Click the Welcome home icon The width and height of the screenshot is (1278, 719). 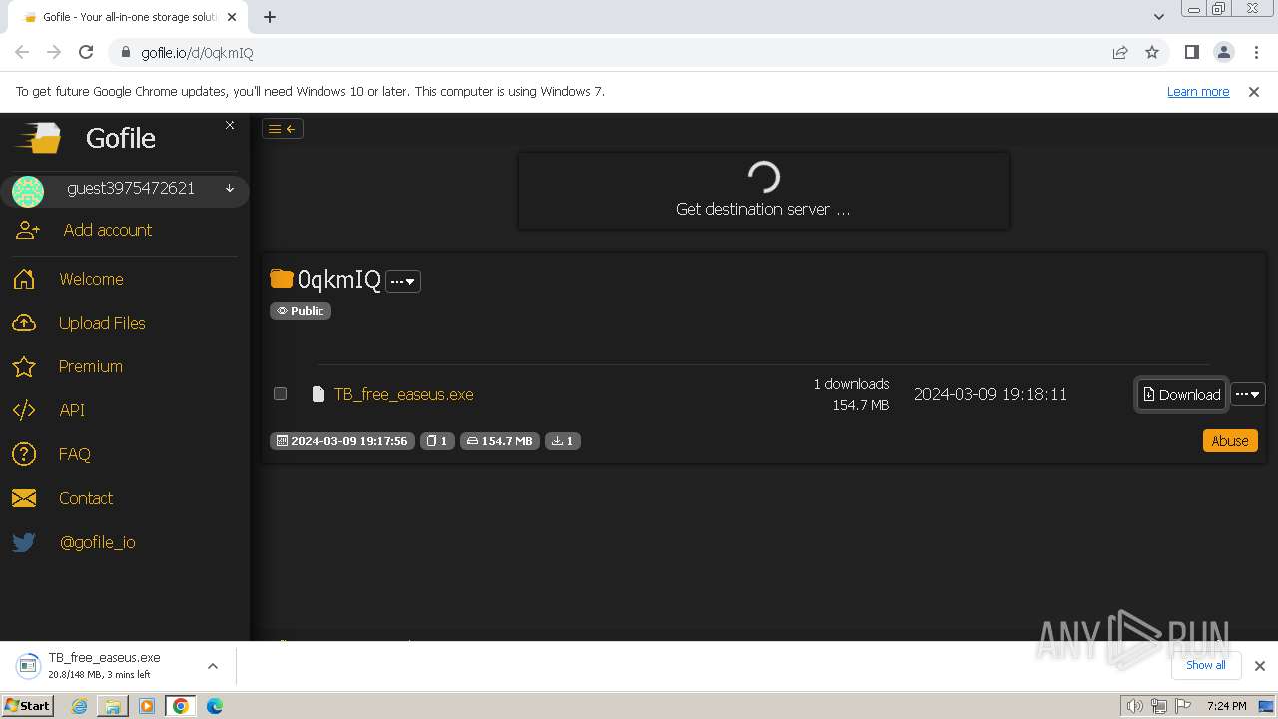tap(24, 279)
